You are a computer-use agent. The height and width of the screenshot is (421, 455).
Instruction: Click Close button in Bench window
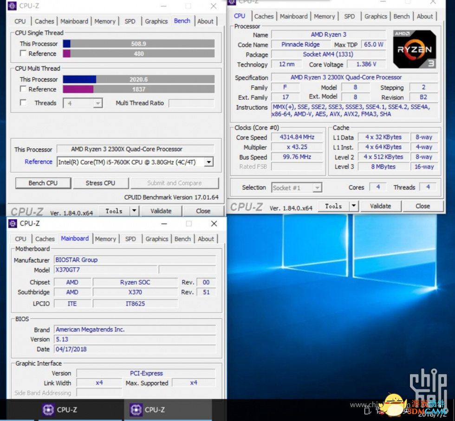tap(203, 211)
